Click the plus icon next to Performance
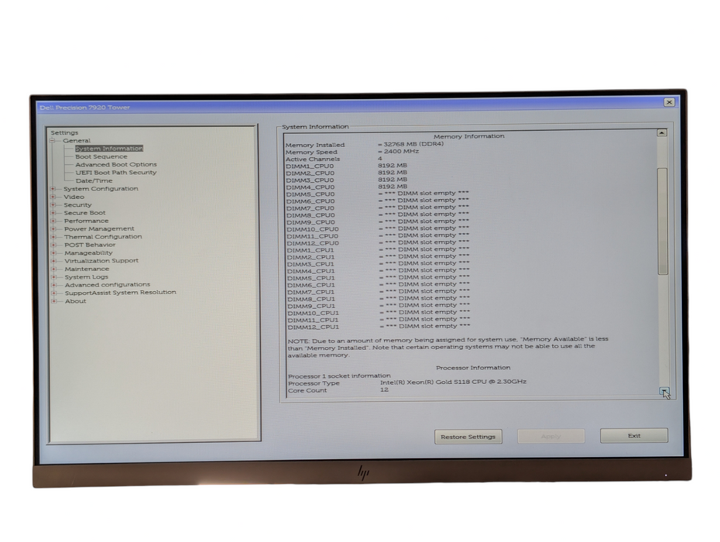Viewport: 720px width, 542px height. point(54,220)
